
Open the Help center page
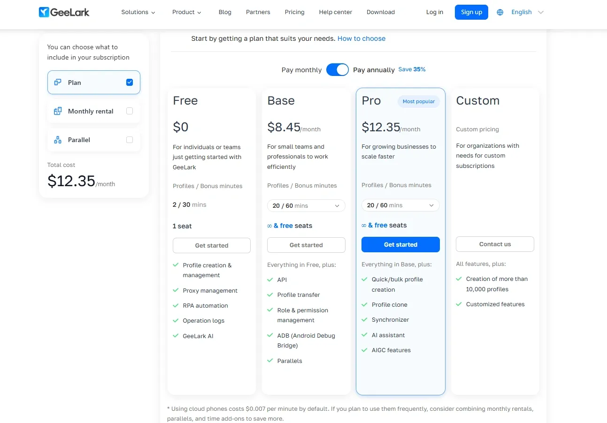tap(335, 12)
